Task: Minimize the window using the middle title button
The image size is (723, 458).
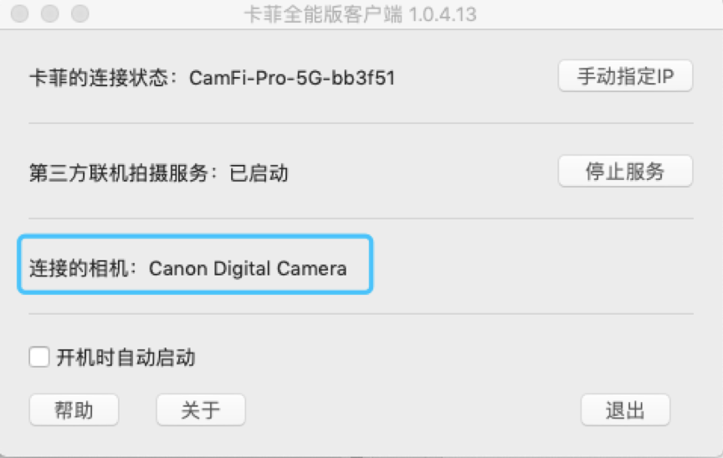Action: pos(49,14)
